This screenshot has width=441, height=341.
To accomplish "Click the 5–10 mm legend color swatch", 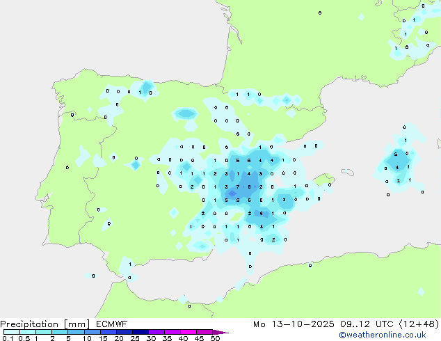I will (76, 332).
